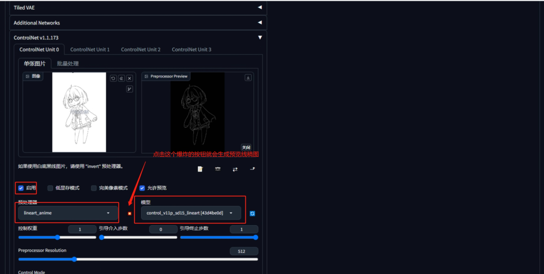Click the camera icon to open webcam
Screen dimensions: 544x274
click(x=218, y=169)
